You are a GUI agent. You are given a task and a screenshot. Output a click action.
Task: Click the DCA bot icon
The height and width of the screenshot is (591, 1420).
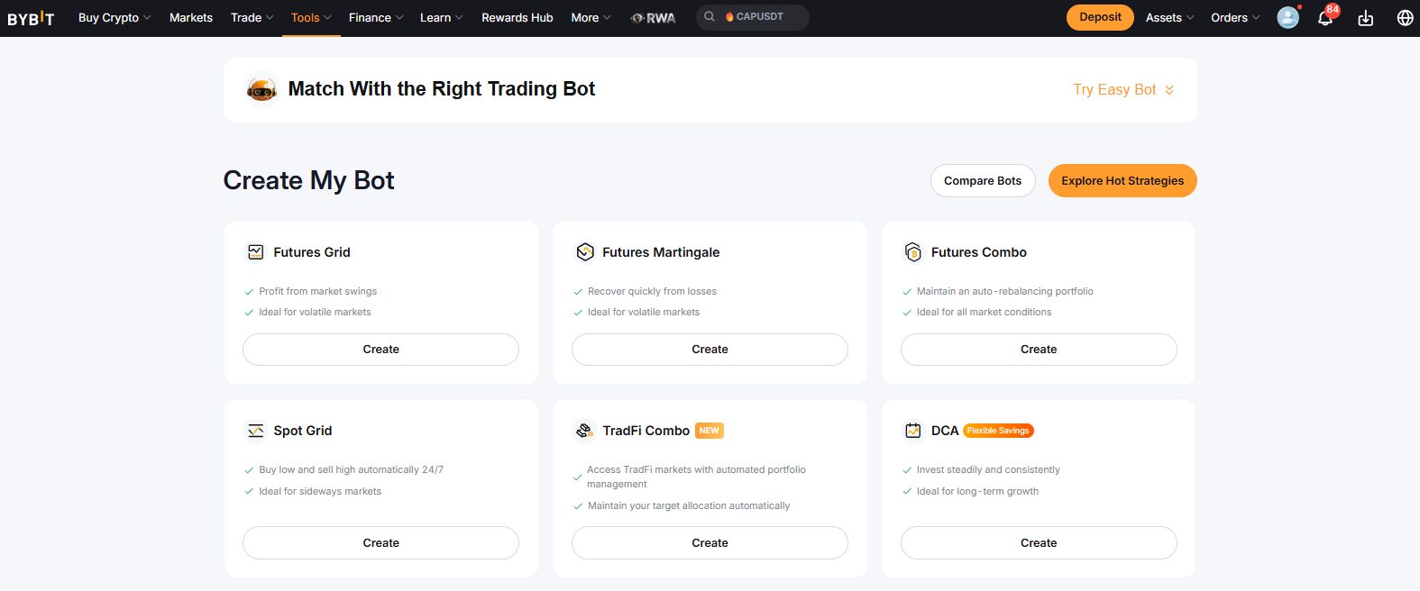913,431
